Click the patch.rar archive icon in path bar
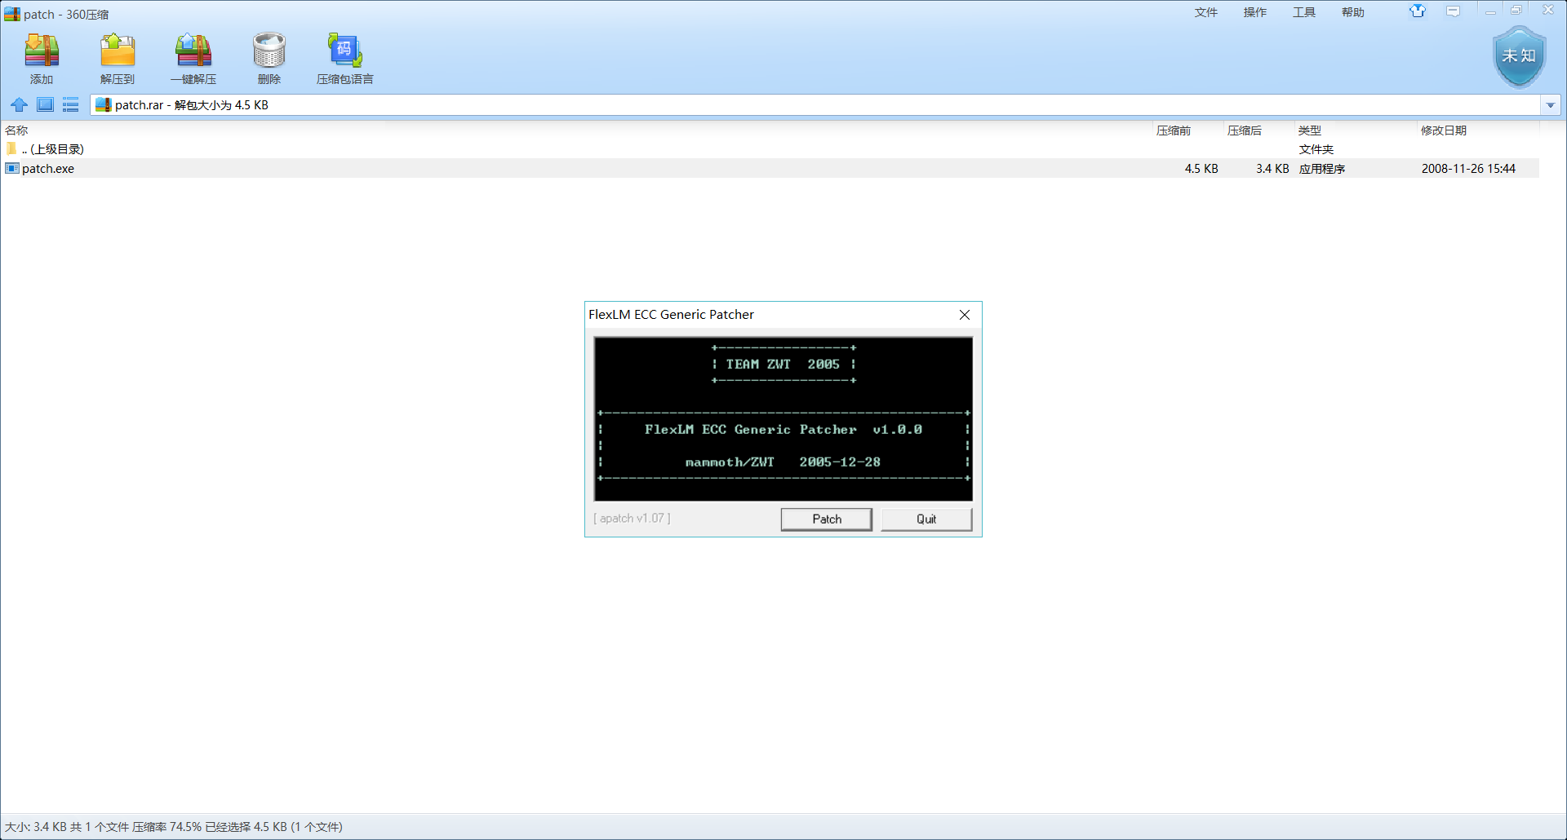This screenshot has width=1567, height=840. 104,104
